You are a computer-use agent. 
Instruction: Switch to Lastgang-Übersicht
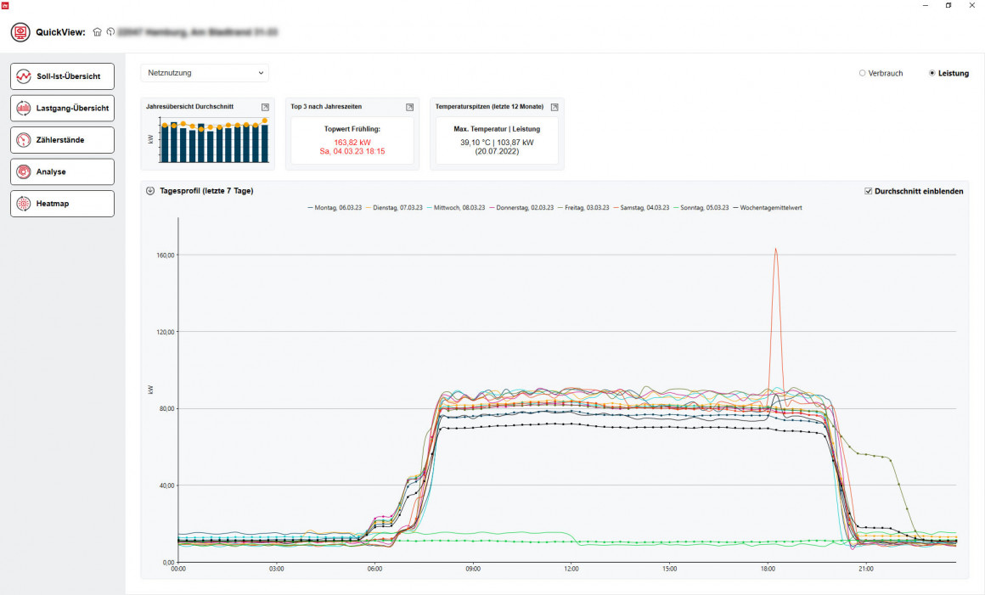point(62,108)
